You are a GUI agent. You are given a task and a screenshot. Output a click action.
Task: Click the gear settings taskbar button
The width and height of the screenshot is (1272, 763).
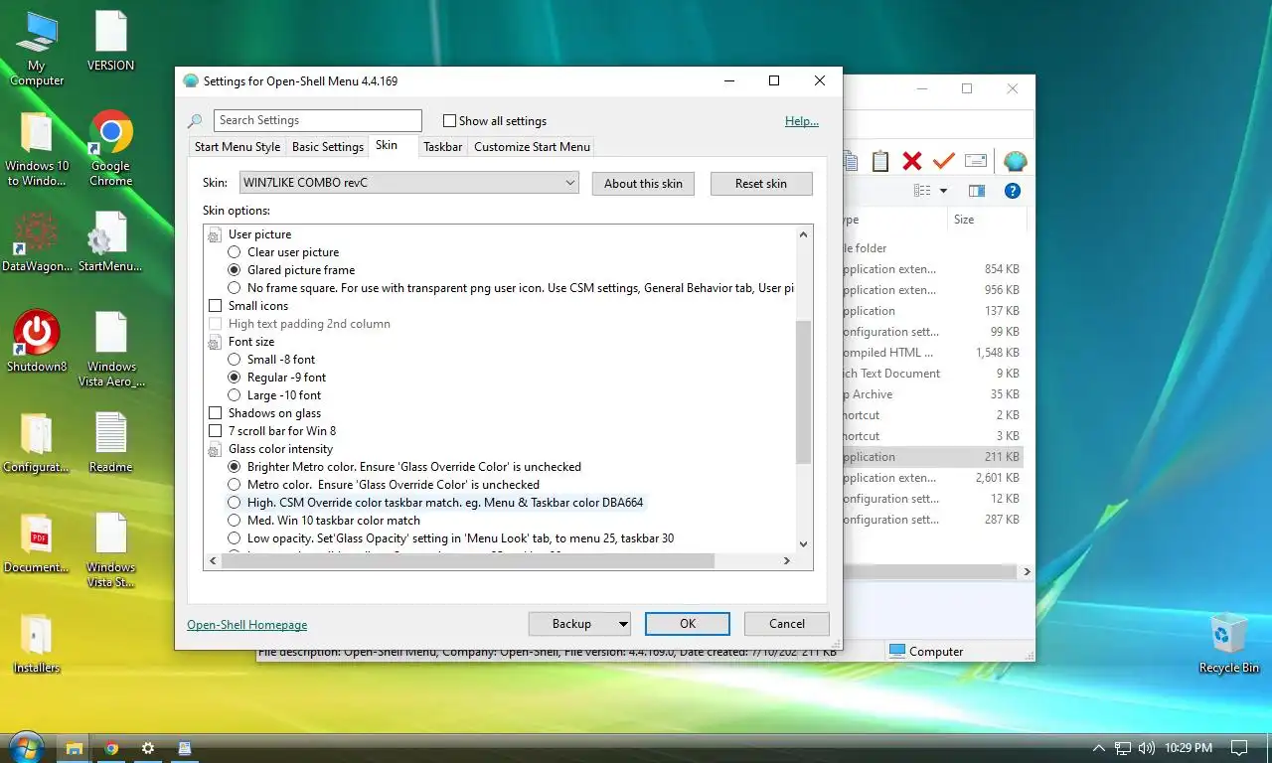[148, 748]
